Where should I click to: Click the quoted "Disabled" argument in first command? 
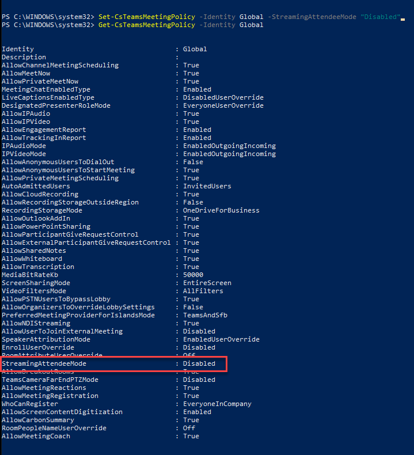(x=380, y=17)
